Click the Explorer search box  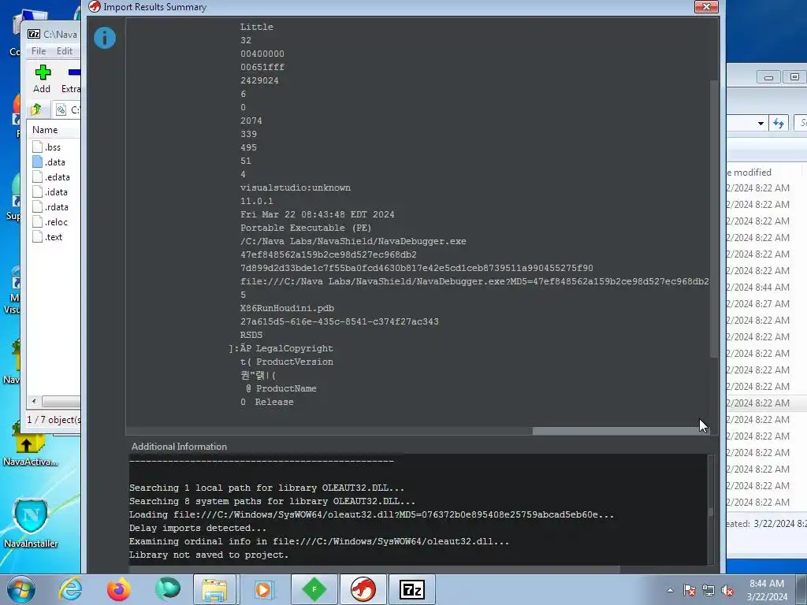click(x=801, y=123)
